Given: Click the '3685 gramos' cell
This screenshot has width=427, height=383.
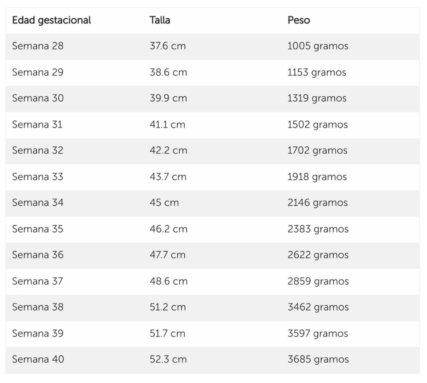Looking at the screenshot, I should pyautogui.click(x=318, y=359).
